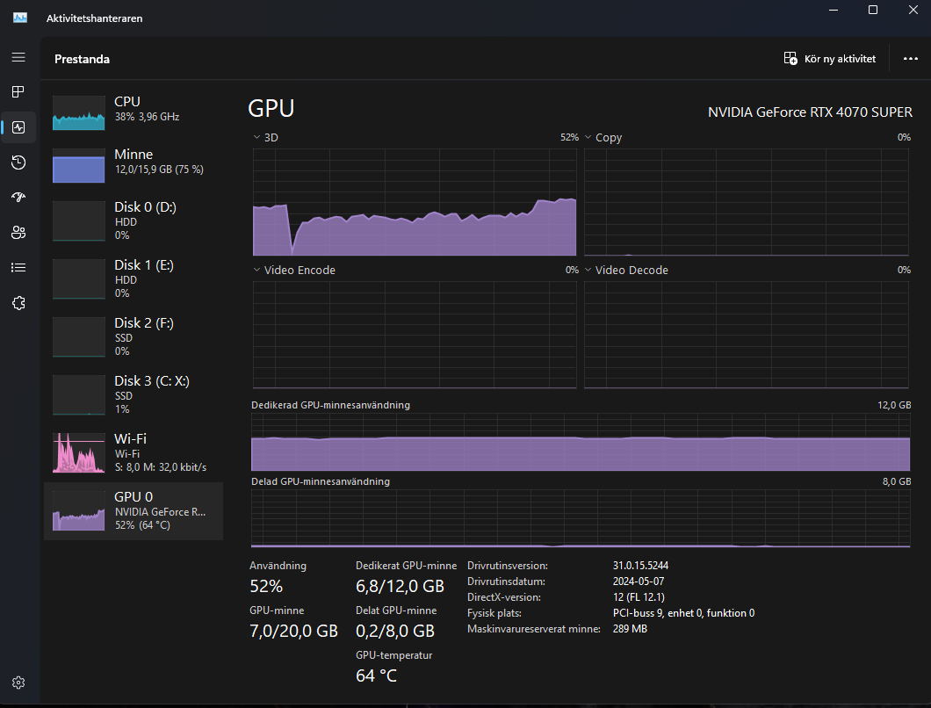Select the Performance page icon

18,127
